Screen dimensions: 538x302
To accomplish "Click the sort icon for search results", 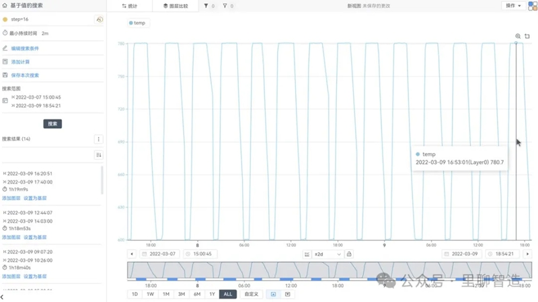I will pyautogui.click(x=99, y=155).
